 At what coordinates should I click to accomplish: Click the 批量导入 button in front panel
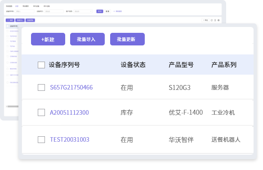pos(87,39)
